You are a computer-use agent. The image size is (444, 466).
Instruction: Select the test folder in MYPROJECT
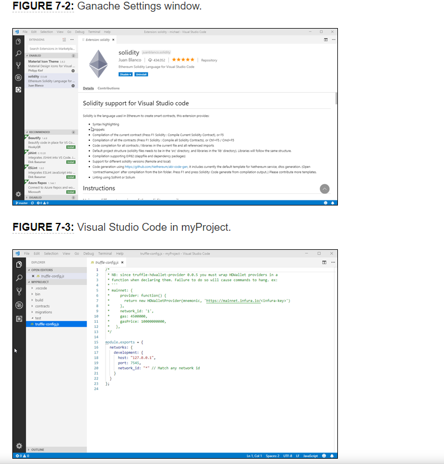click(57, 318)
